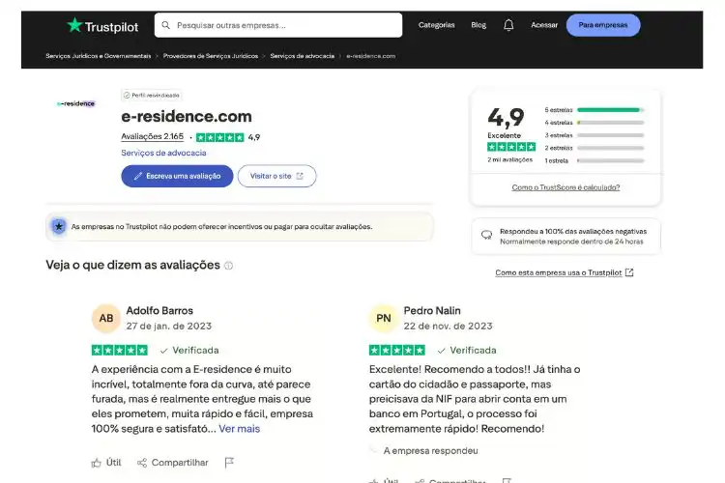Screen dimensions: 725x483
Task: Click Acessar to sign in
Action: tap(544, 25)
